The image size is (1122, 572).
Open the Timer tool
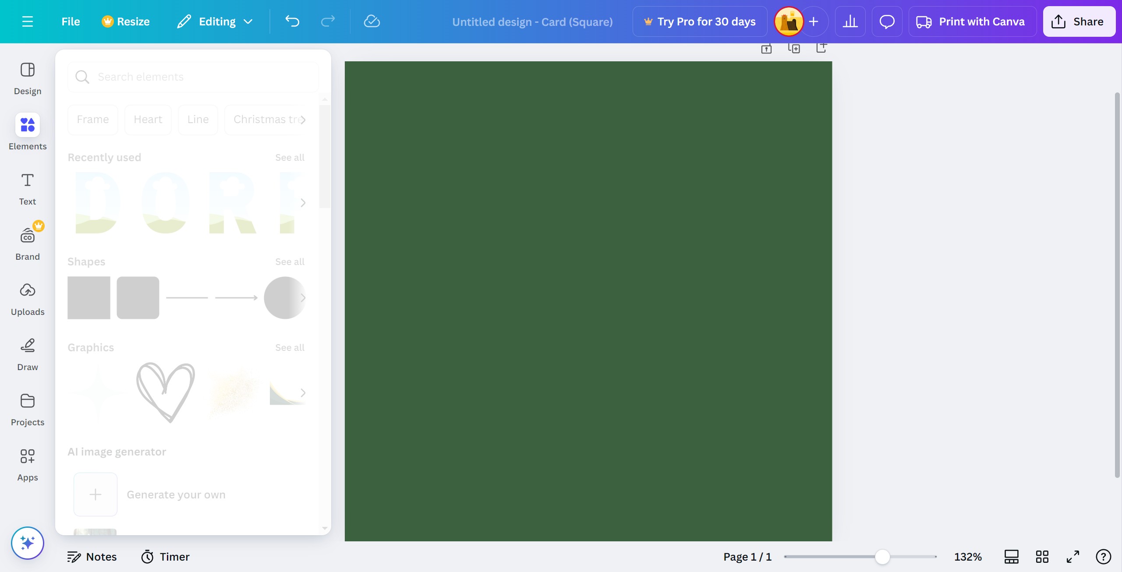point(166,557)
